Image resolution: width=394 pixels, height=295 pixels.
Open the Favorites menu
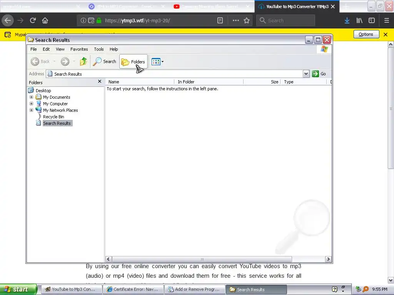[79, 49]
